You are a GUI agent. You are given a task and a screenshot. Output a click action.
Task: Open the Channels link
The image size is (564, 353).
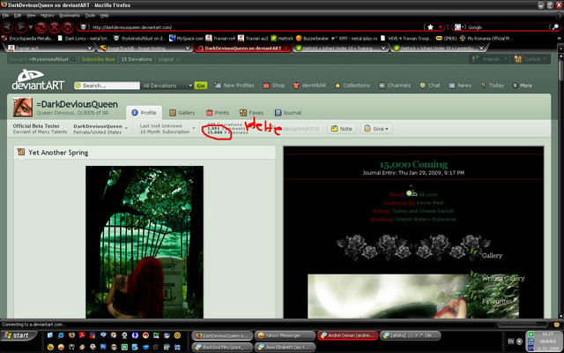click(395, 86)
